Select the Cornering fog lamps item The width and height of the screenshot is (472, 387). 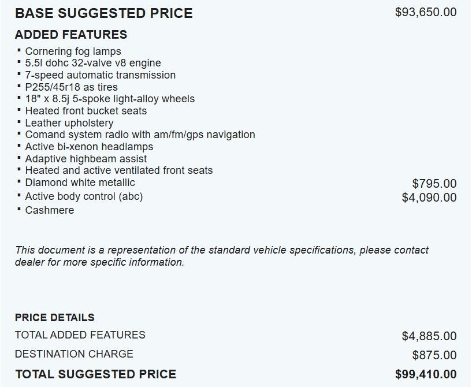click(73, 51)
